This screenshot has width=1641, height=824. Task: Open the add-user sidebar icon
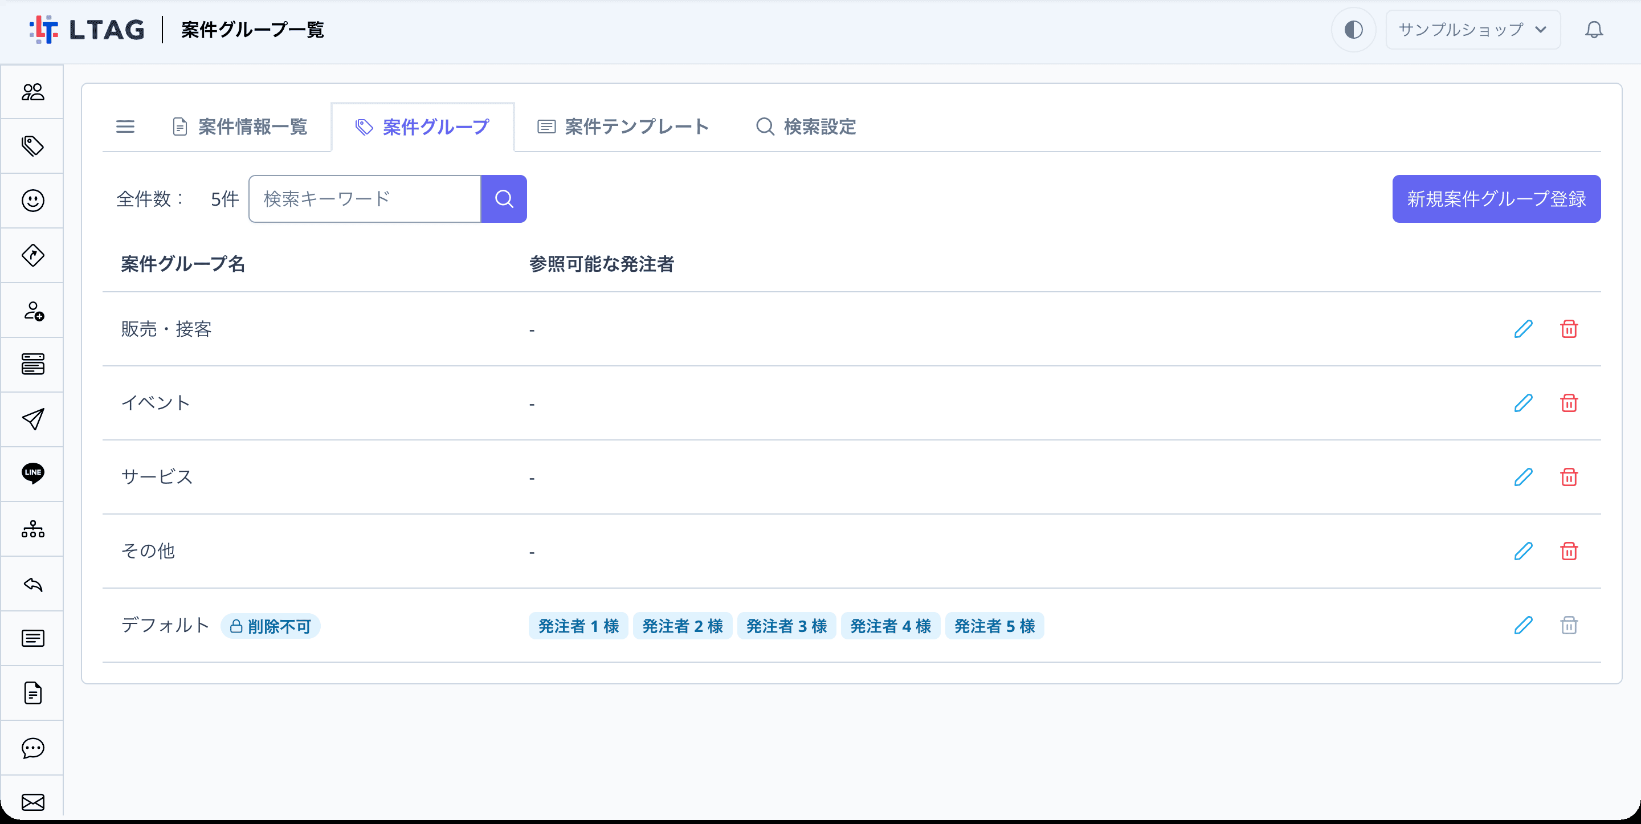[32, 311]
